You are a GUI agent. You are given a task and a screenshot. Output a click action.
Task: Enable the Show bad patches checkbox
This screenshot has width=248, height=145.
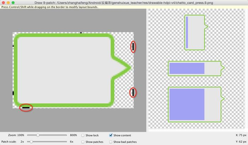[x=111, y=142]
